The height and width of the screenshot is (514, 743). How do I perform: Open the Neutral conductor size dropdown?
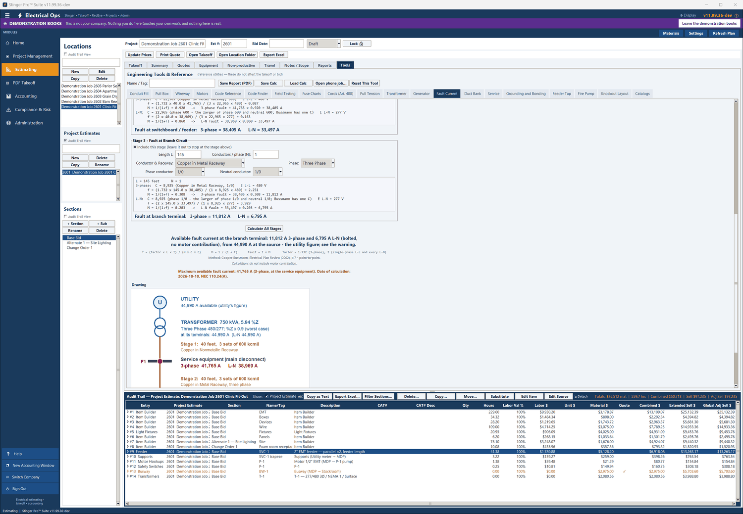tap(280, 172)
